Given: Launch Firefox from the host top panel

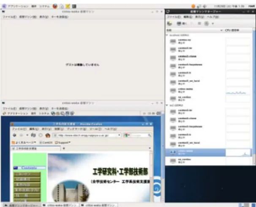Looking at the screenshot, I should point(55,6).
